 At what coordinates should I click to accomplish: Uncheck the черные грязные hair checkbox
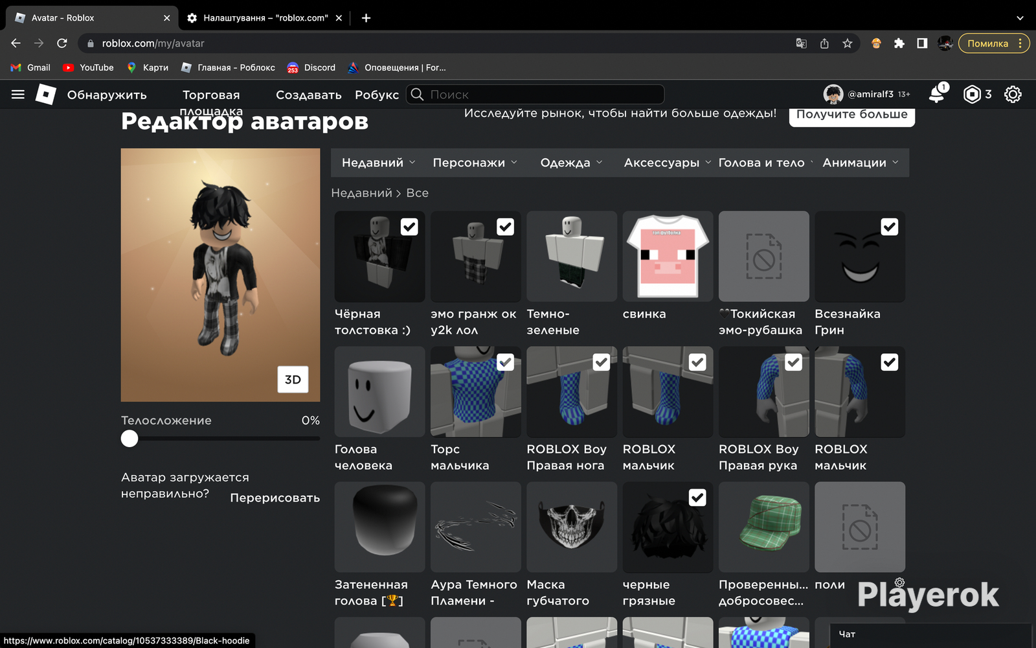click(x=697, y=498)
